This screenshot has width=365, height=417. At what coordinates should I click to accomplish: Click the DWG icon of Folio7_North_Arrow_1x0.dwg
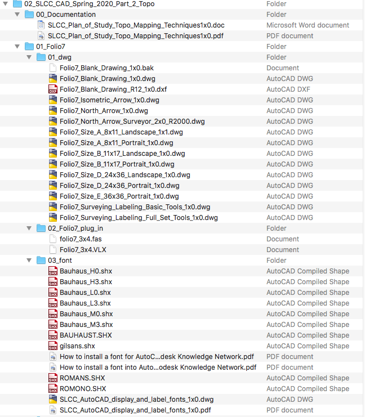pyautogui.click(x=53, y=111)
